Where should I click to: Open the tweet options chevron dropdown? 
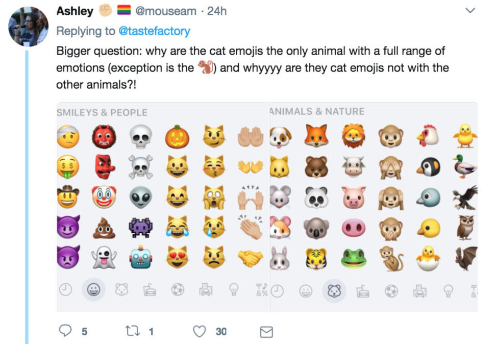tap(470, 11)
